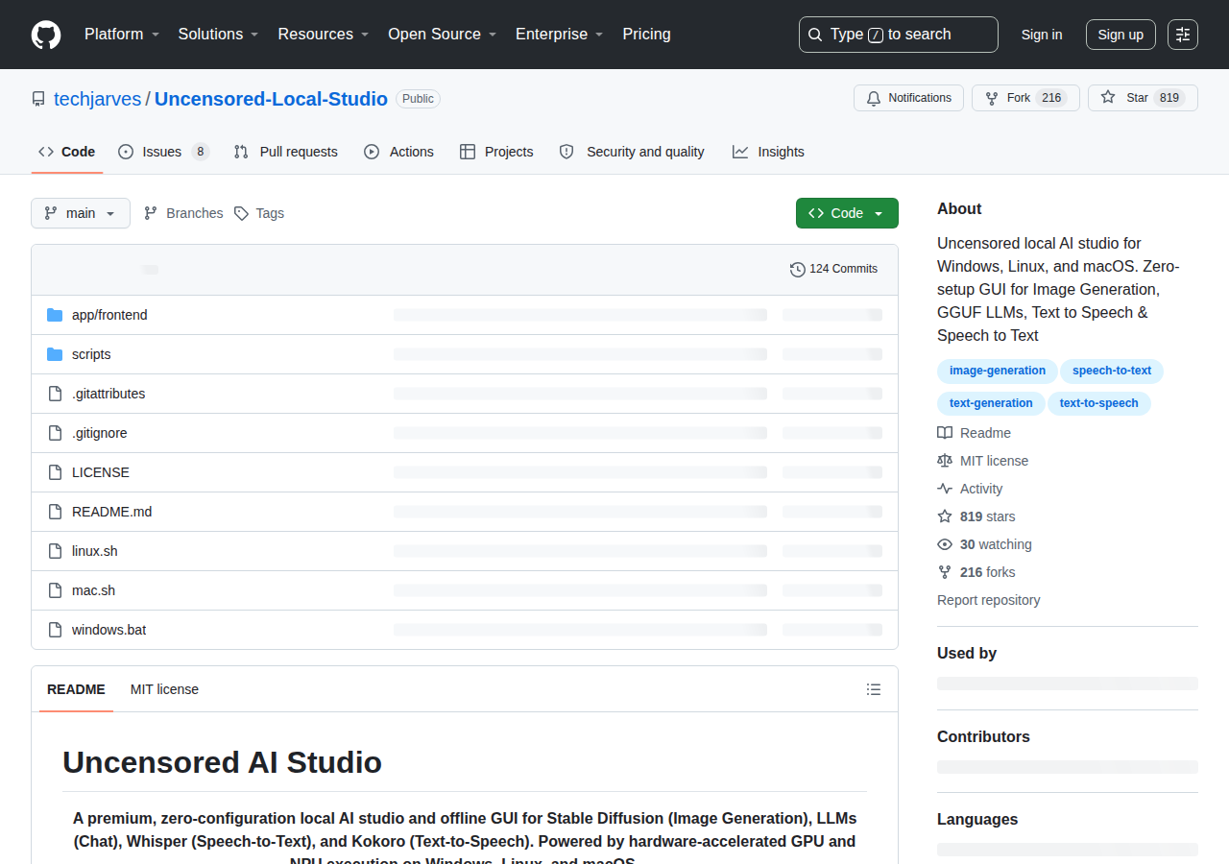Open the Used by section heading

pyautogui.click(x=967, y=653)
